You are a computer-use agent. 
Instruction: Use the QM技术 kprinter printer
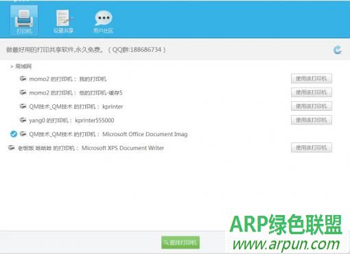click(x=312, y=106)
